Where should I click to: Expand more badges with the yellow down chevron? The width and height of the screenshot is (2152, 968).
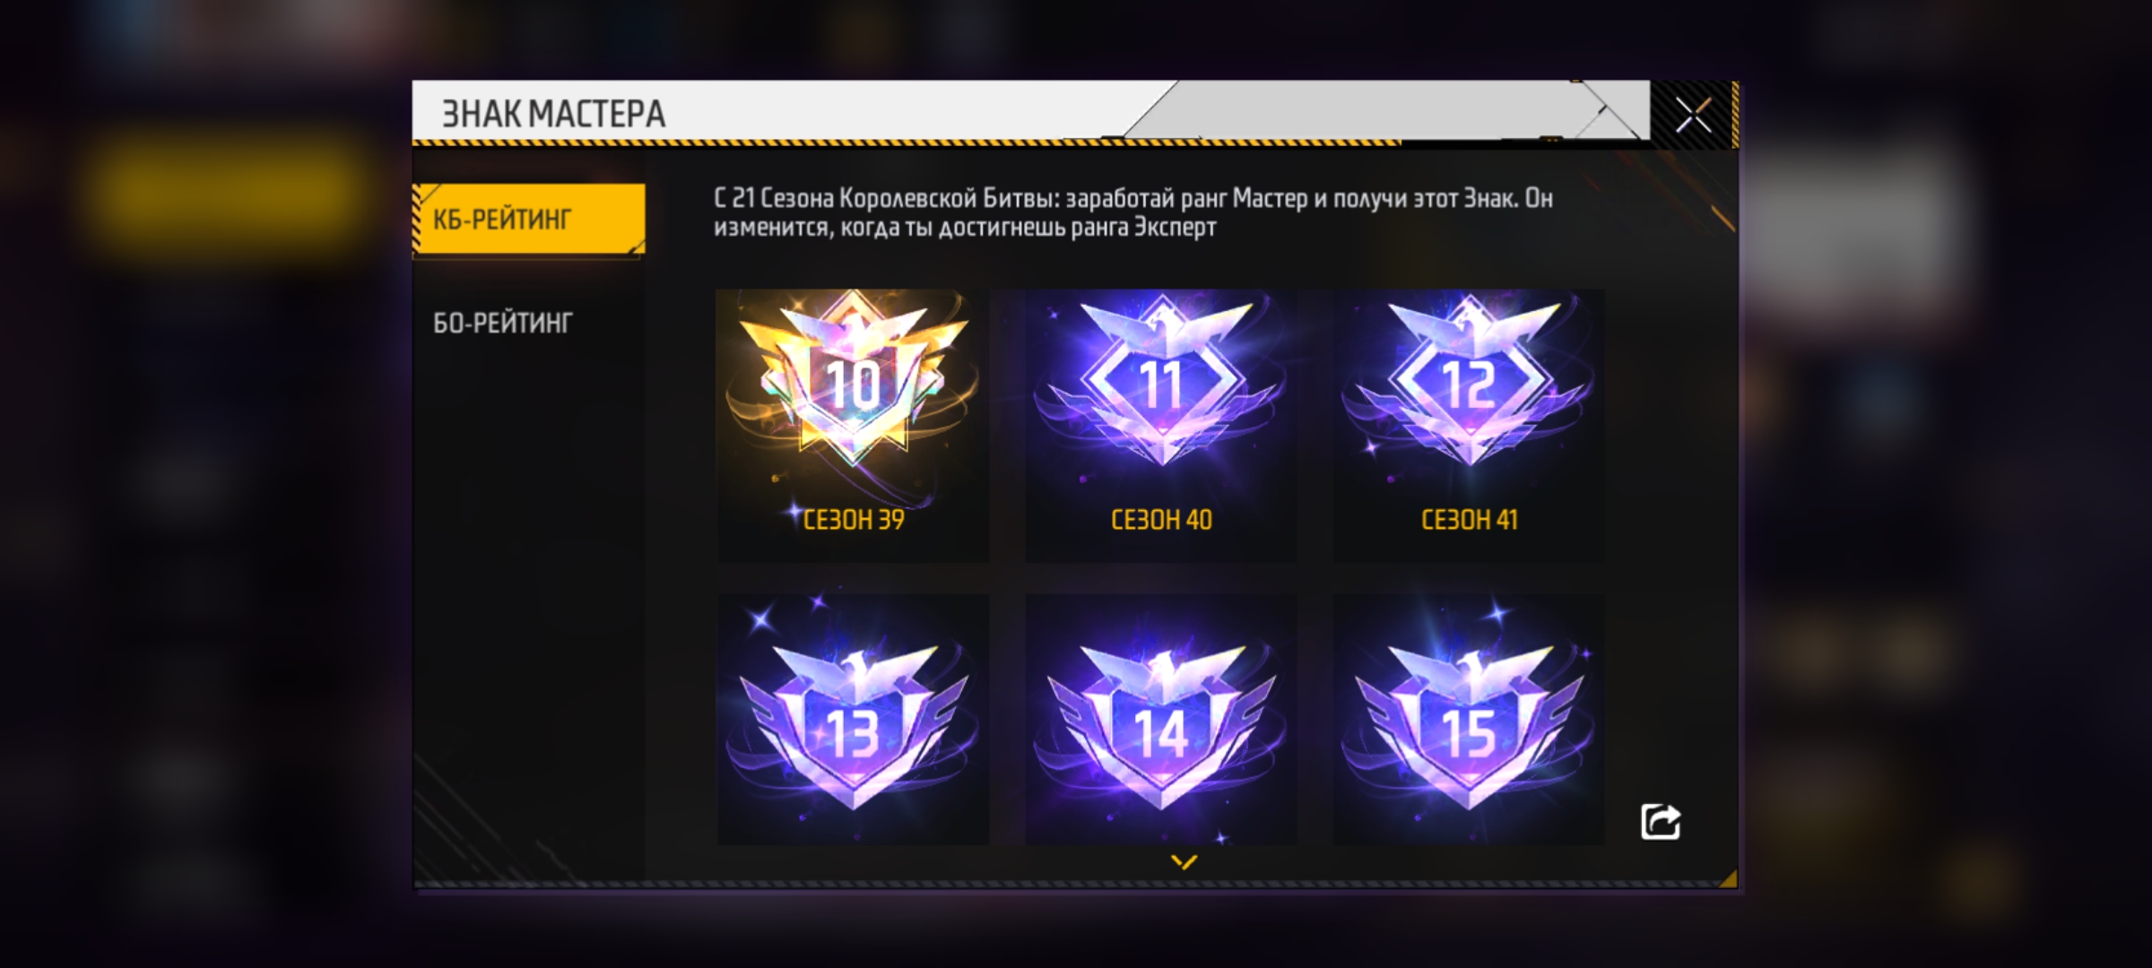1184,861
